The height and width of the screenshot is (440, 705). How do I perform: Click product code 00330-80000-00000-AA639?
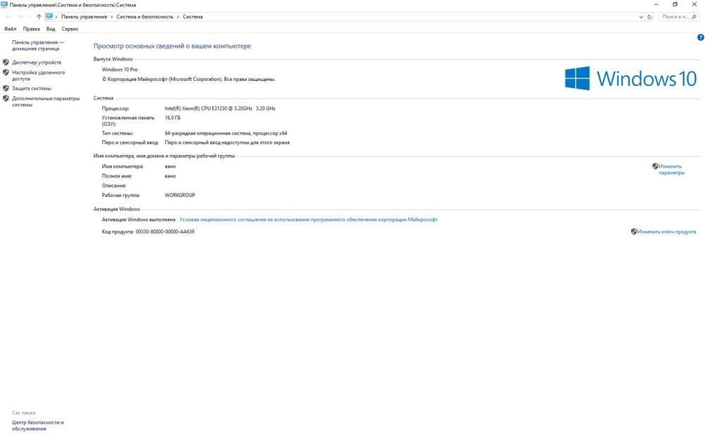point(165,232)
